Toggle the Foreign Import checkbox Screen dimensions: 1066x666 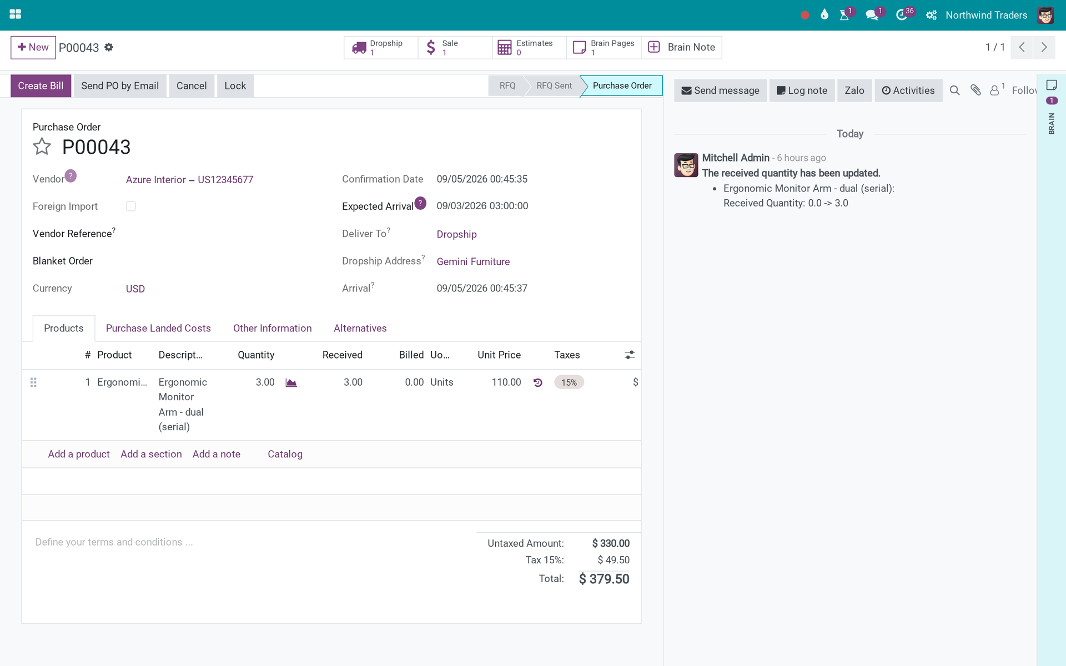tap(131, 206)
